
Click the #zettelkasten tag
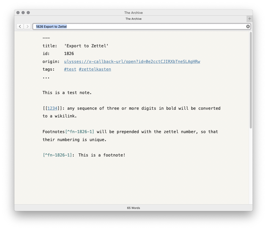pyautogui.click(x=95, y=69)
